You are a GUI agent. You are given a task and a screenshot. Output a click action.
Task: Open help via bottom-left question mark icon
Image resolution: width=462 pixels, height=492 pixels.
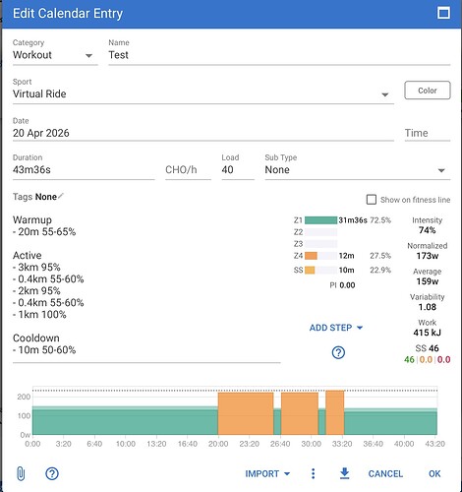(52, 473)
